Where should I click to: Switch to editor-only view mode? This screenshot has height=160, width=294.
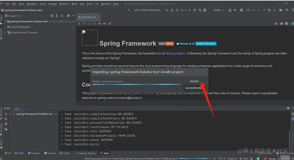pos(276,24)
